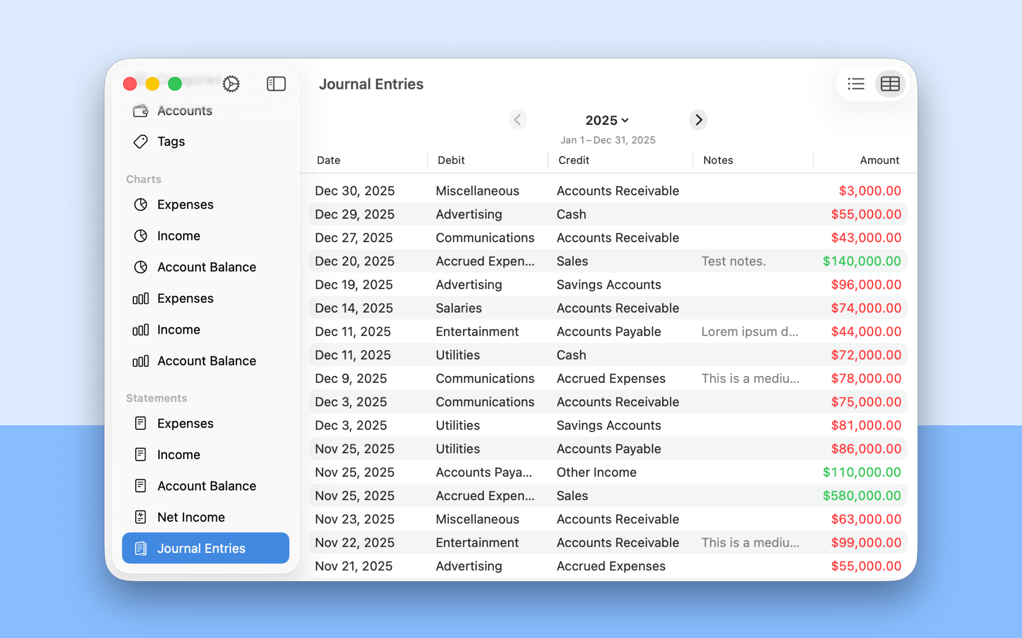Select the $86,000.00 amount cell
This screenshot has width=1022, height=638.
click(866, 448)
